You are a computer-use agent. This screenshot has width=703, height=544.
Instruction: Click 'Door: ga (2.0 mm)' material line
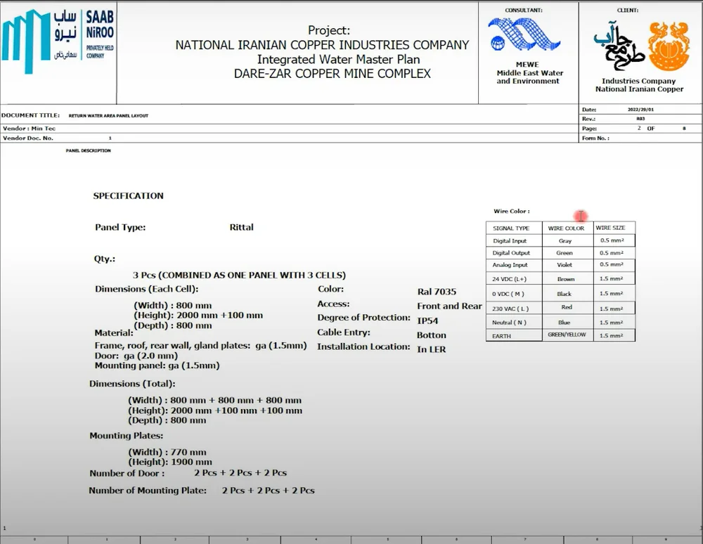136,356
